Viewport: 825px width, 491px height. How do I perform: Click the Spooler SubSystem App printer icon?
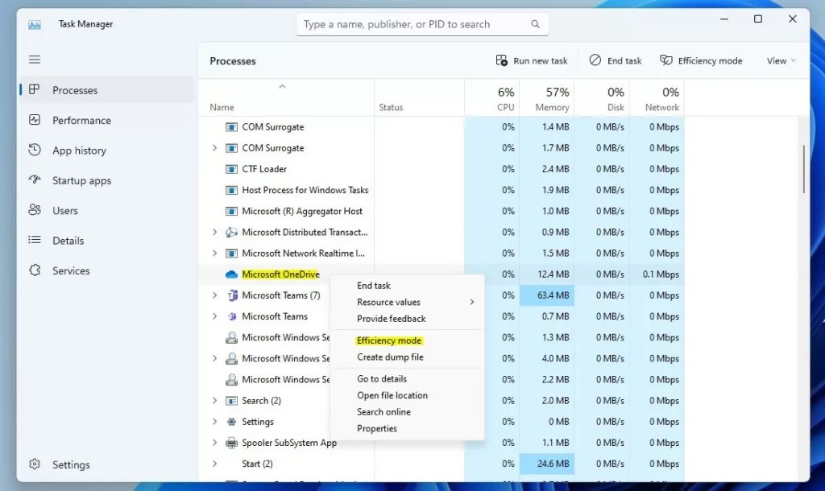coord(231,443)
